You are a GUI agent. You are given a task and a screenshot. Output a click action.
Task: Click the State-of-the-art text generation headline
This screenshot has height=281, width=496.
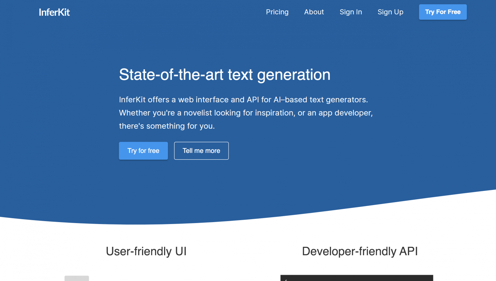(x=224, y=75)
